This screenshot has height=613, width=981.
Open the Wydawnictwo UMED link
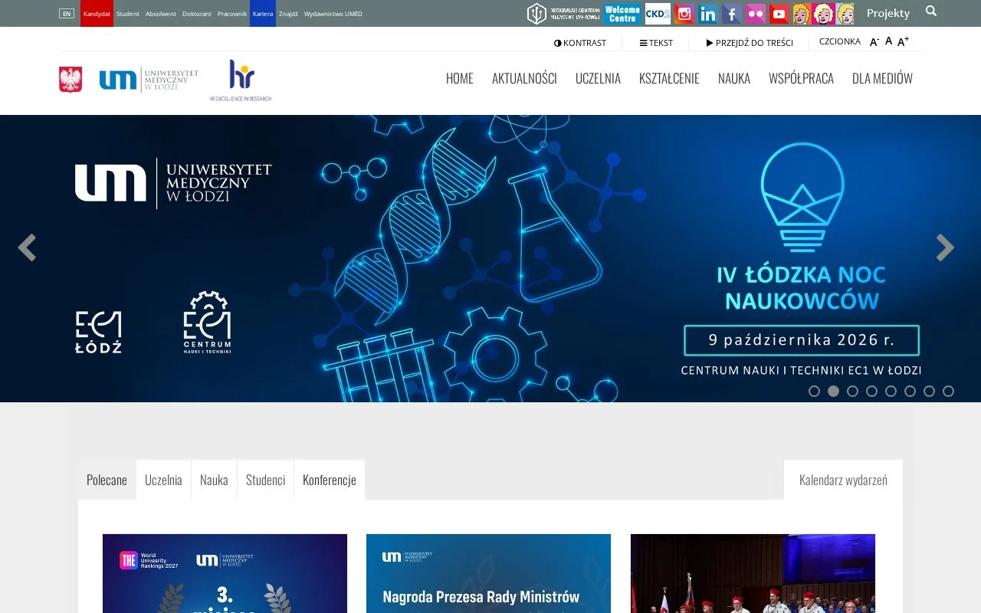333,14
